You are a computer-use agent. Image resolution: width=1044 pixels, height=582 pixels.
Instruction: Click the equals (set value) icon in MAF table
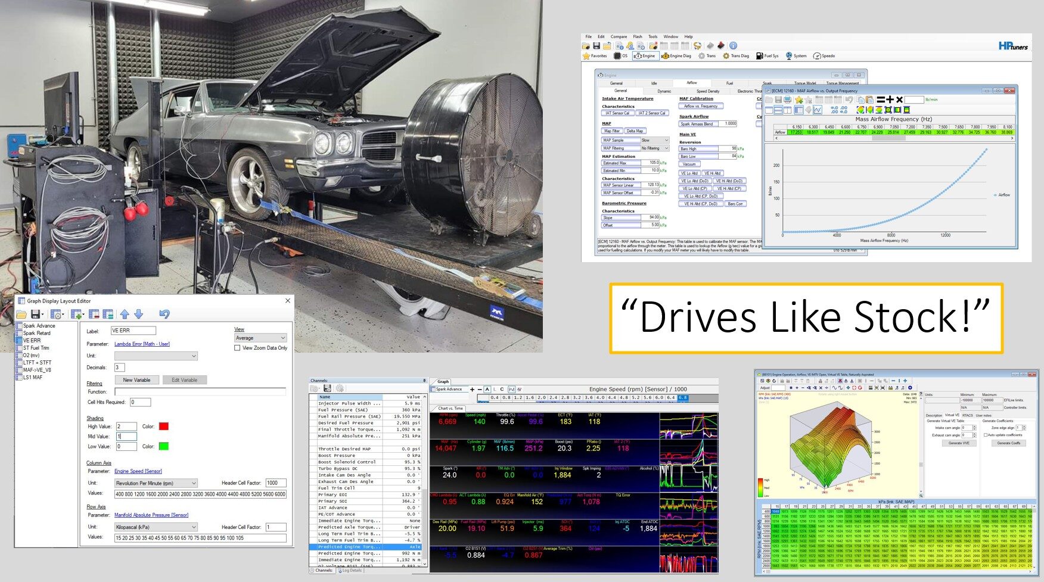point(880,99)
